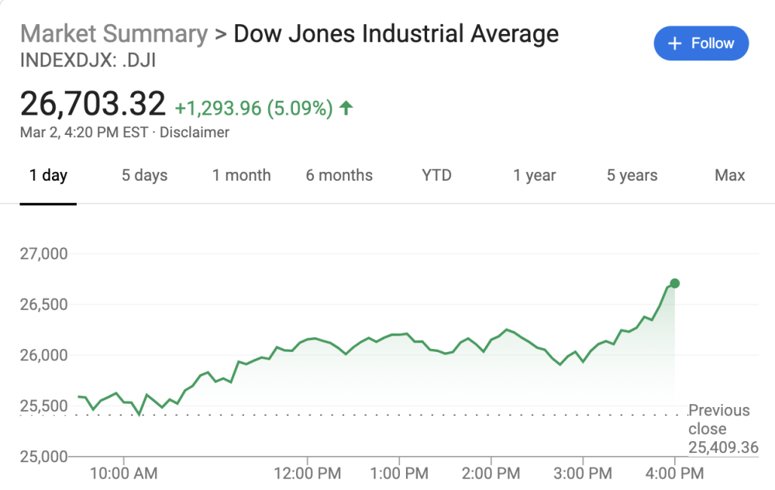Click the green up arrow beside the percentage
775x490 pixels.
(346, 109)
